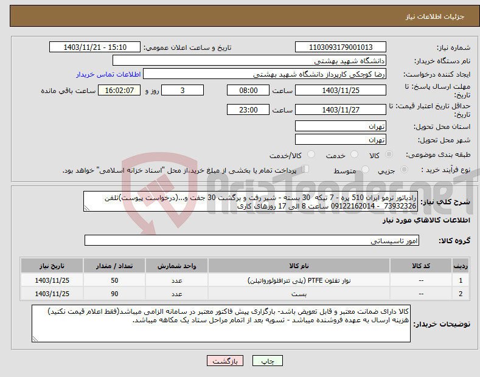Click the quantity 90 cell
Viewport: 480px width, 377px height.
pyautogui.click(x=114, y=294)
